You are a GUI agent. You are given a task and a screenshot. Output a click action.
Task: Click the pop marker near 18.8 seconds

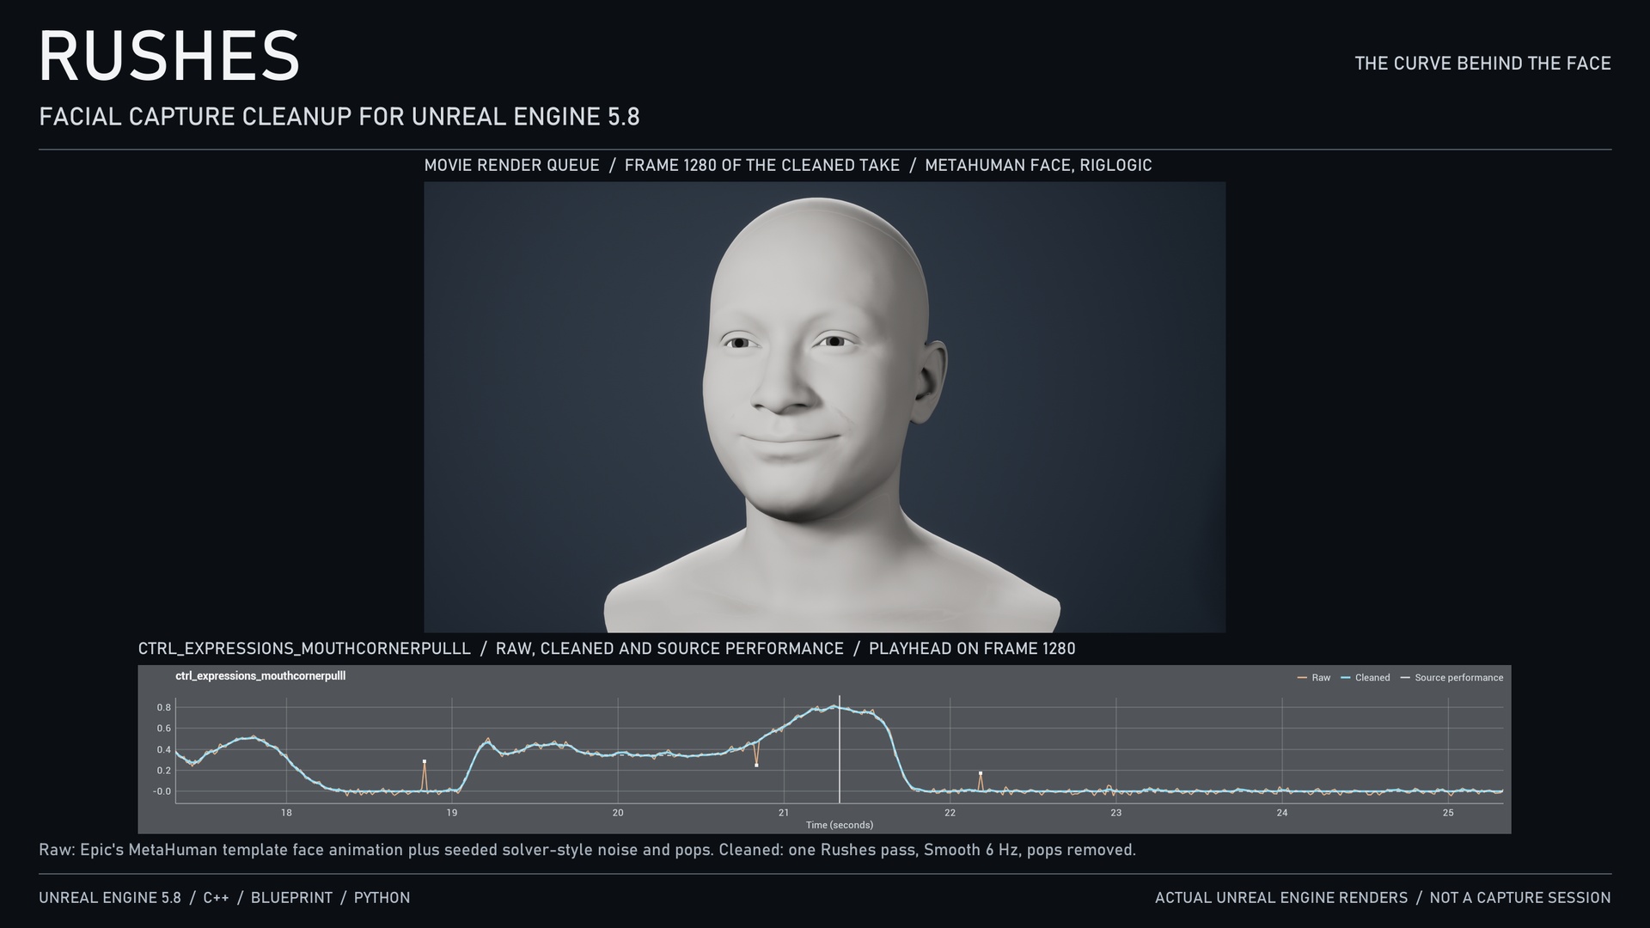click(424, 762)
